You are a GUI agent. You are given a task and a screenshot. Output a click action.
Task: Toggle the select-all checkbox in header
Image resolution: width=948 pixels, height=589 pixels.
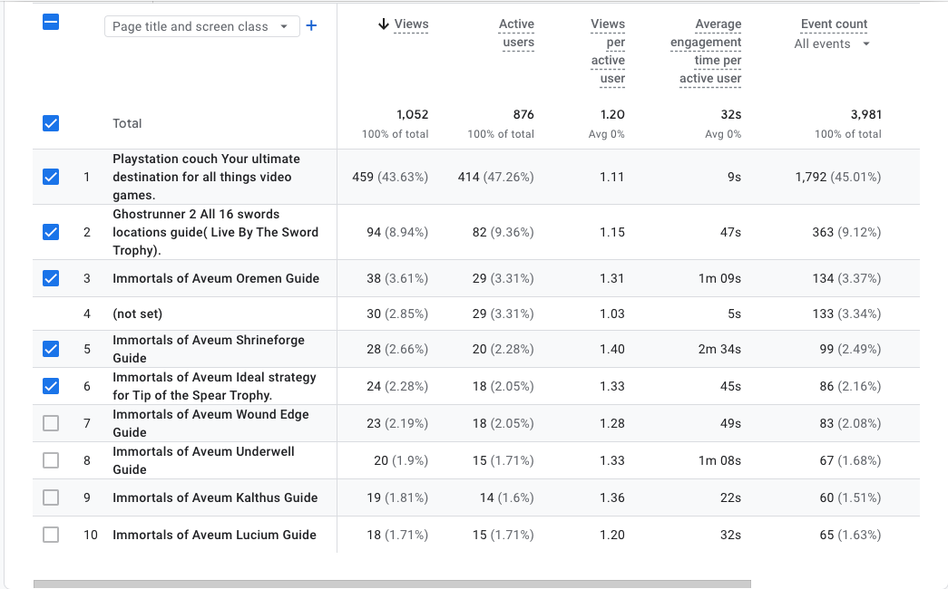click(x=51, y=24)
